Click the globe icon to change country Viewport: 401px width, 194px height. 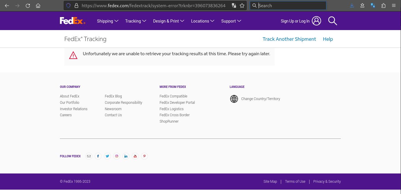click(234, 99)
